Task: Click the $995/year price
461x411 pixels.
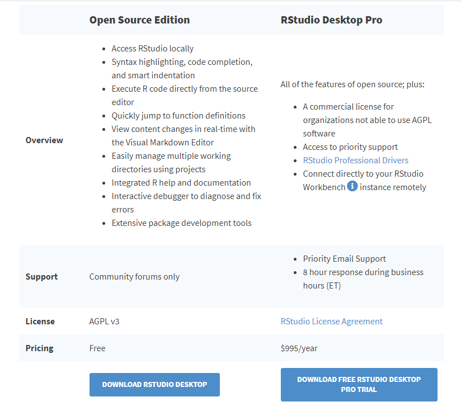Action: click(299, 348)
